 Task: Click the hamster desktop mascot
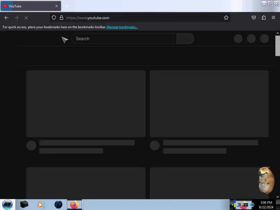(x=266, y=180)
